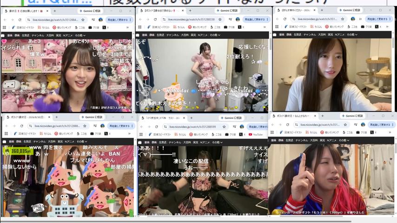Viewport: 397px width, 223px height.
Task: Expand その他 menu in 【ボスイベ】最後まで諦めない window
Action: [215, 35]
